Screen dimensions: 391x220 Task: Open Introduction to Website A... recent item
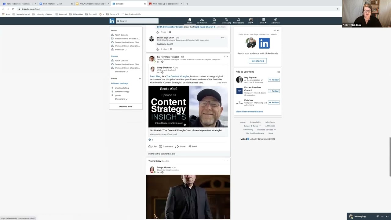pos(127,38)
